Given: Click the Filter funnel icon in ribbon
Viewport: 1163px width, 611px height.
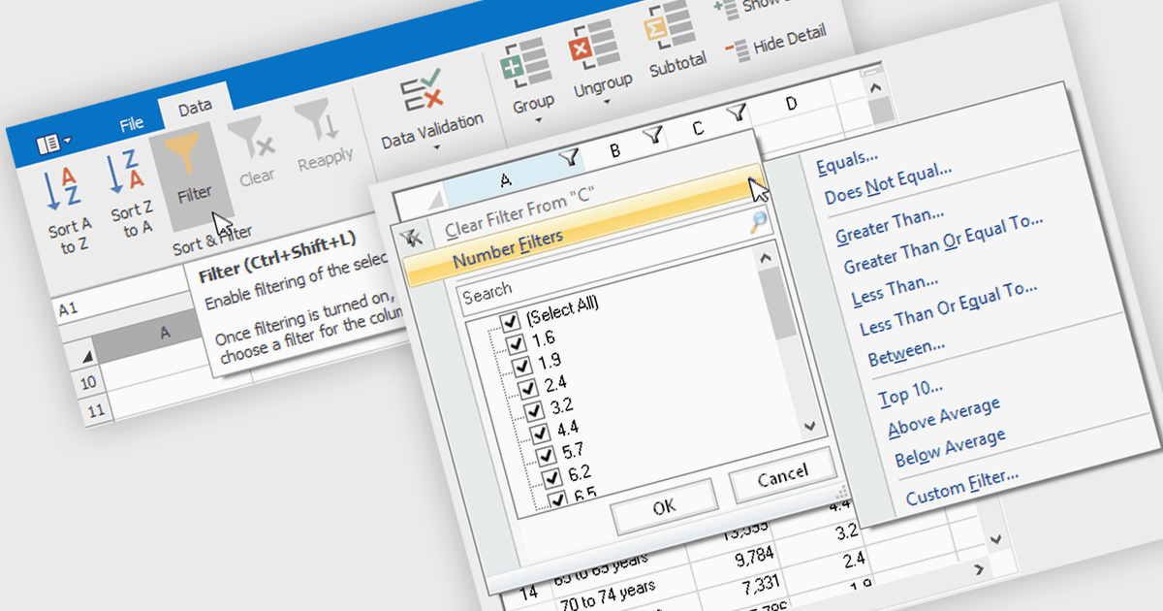Looking at the screenshot, I should click(x=184, y=152).
